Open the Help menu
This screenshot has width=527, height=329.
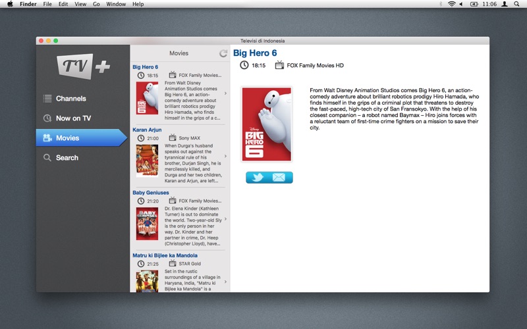138,4
